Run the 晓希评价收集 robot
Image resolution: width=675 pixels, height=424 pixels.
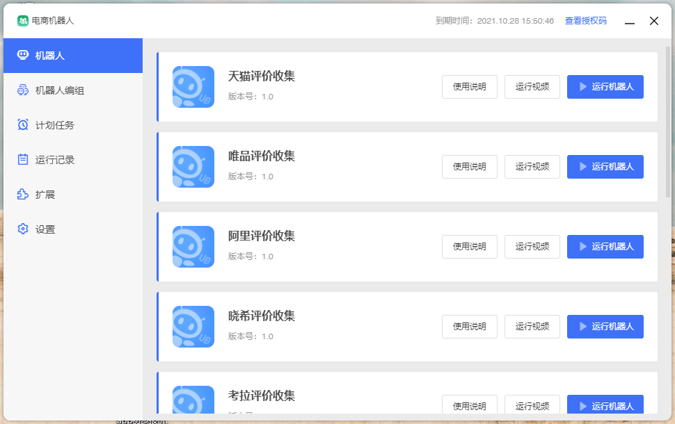coord(605,327)
